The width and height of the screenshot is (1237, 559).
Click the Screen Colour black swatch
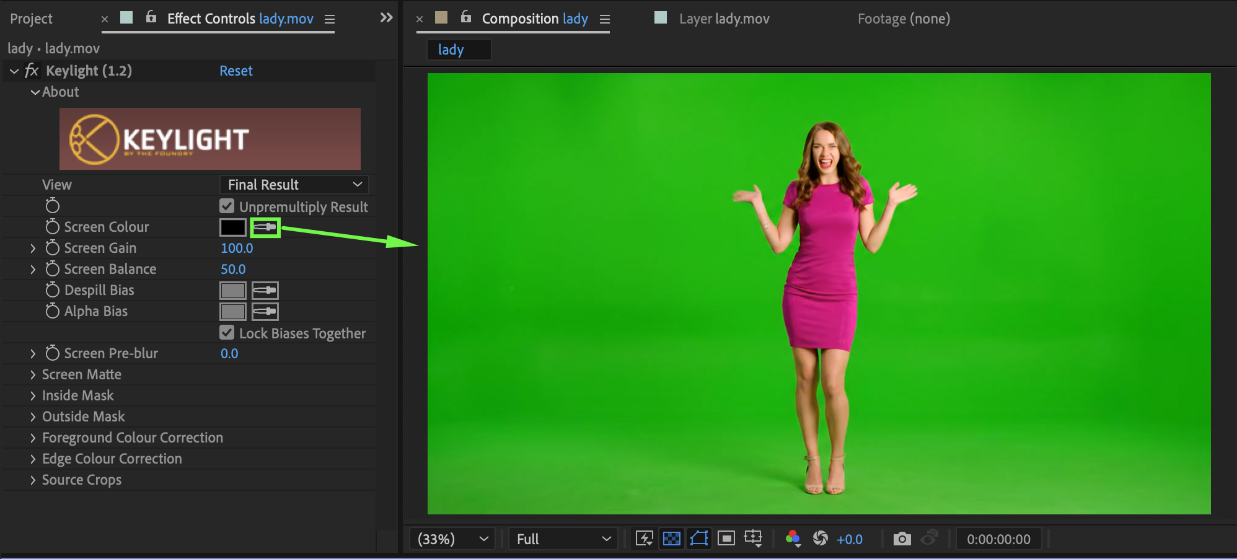pyautogui.click(x=233, y=227)
